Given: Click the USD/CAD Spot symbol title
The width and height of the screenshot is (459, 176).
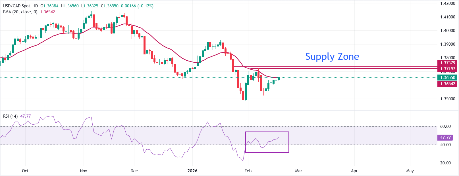Looking at the screenshot, I should [x=17, y=6].
